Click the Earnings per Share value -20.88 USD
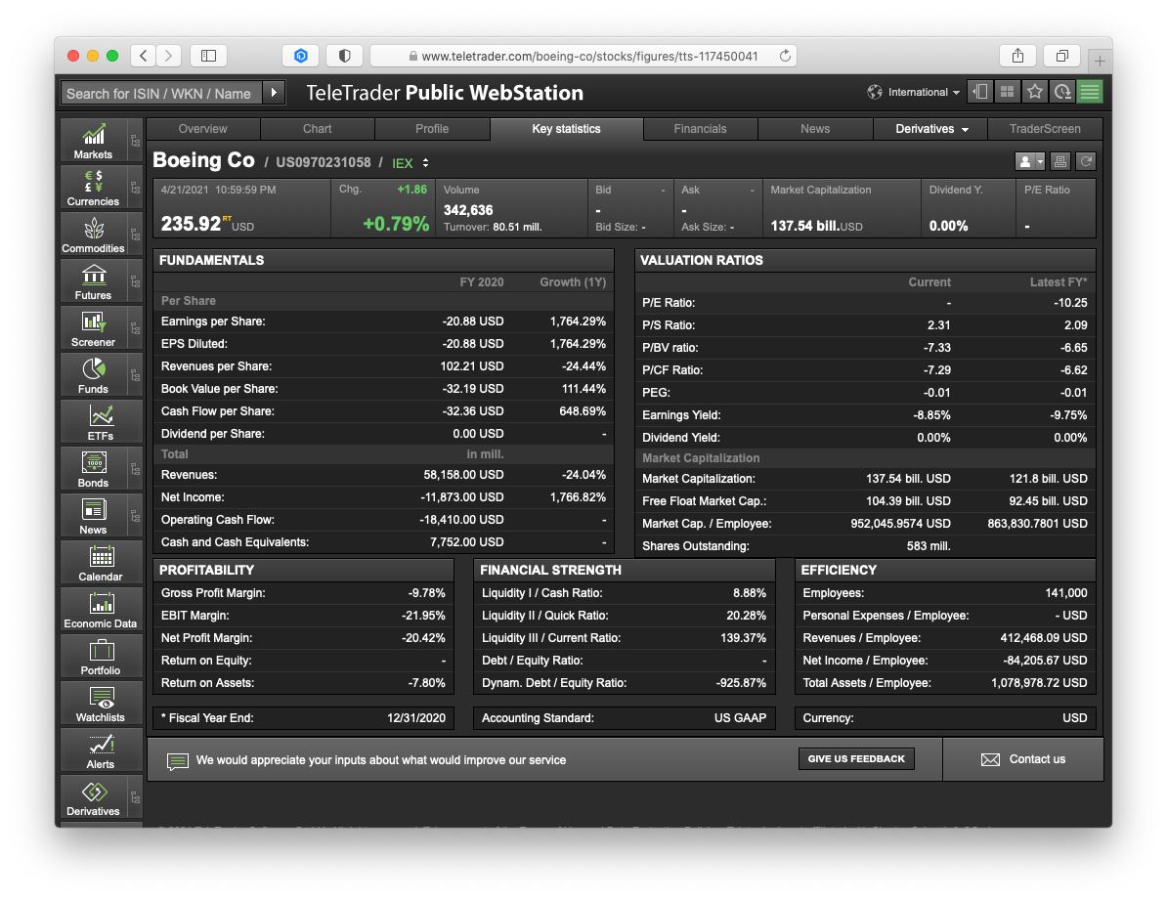This screenshot has width=1167, height=900. [473, 321]
